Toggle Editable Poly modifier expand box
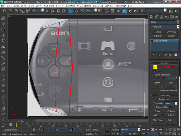The width and height of the screenshot is (181, 136). [152, 41]
